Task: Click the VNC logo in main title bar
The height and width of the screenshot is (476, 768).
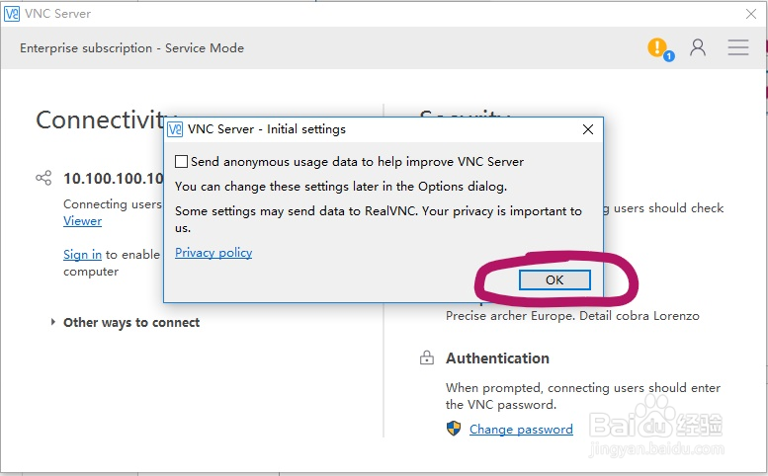Action: pyautogui.click(x=12, y=13)
